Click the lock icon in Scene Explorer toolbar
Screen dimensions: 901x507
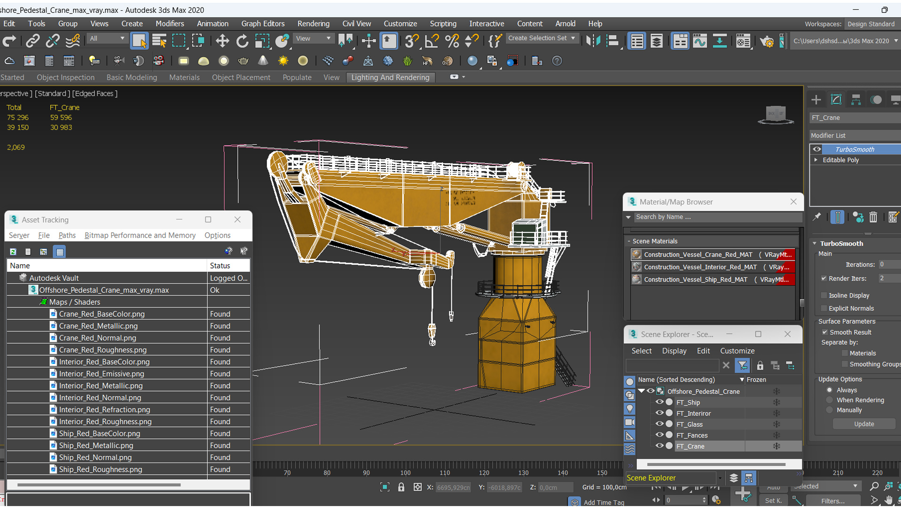760,365
